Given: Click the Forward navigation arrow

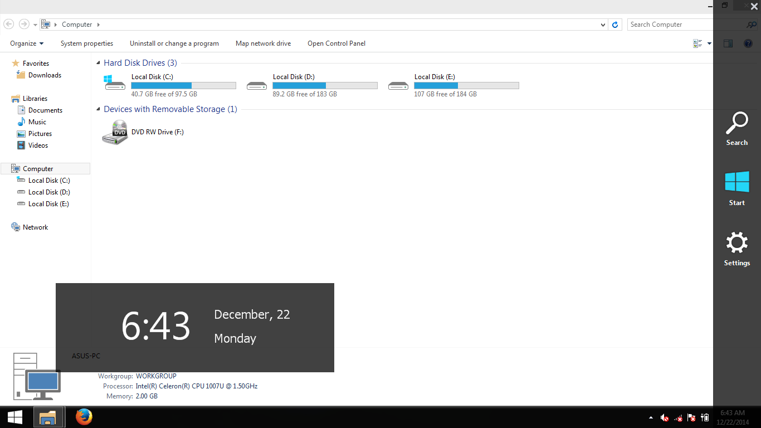Looking at the screenshot, I should click(x=23, y=24).
